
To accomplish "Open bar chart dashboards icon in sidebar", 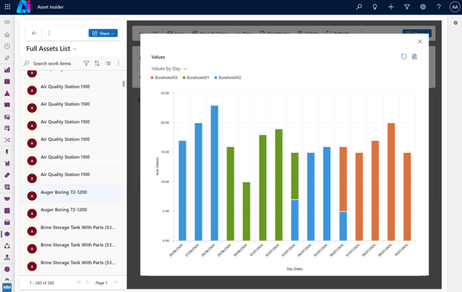I will 7,70.
